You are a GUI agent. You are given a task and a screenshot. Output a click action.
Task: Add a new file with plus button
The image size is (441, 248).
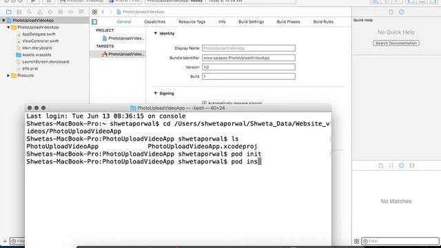(5, 241)
